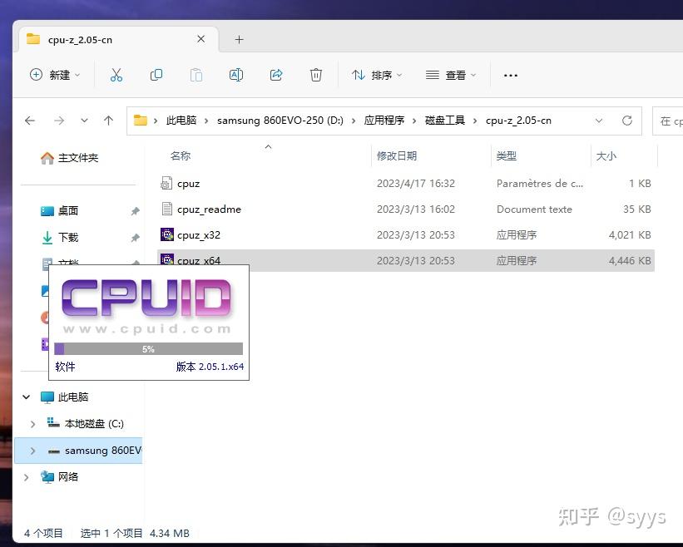Screen dimensions: 683x547
Task: Open the 查看 (View) dropdown
Action: (x=451, y=76)
